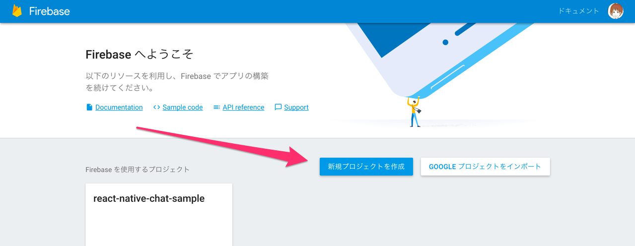This screenshot has width=635, height=246.
Task: Open the react-native-chat-sample project card
Action: click(x=159, y=215)
